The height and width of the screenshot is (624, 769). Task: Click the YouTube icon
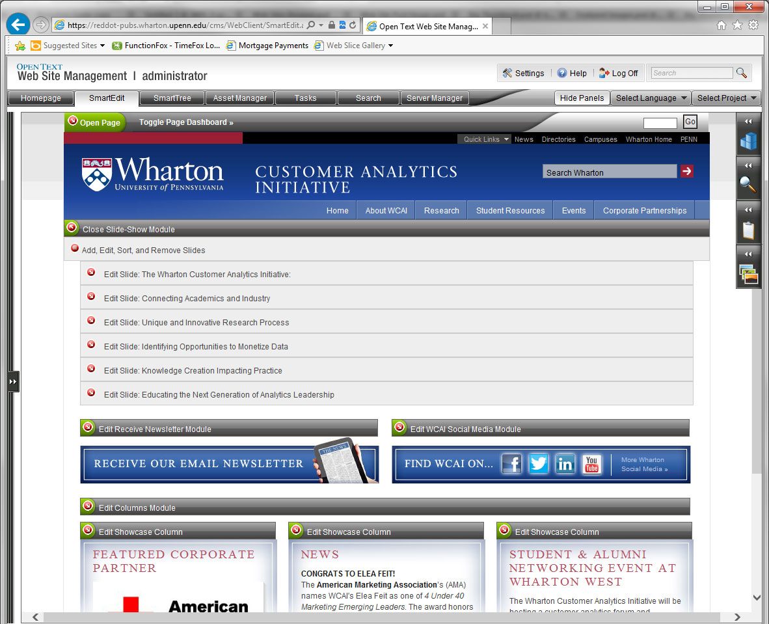[x=592, y=463]
